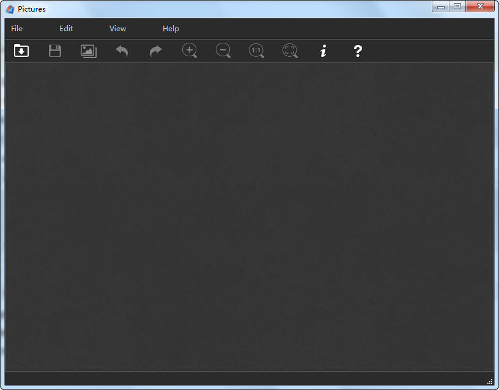Zoom in with the plus magnifier
The image size is (499, 390).
point(190,51)
